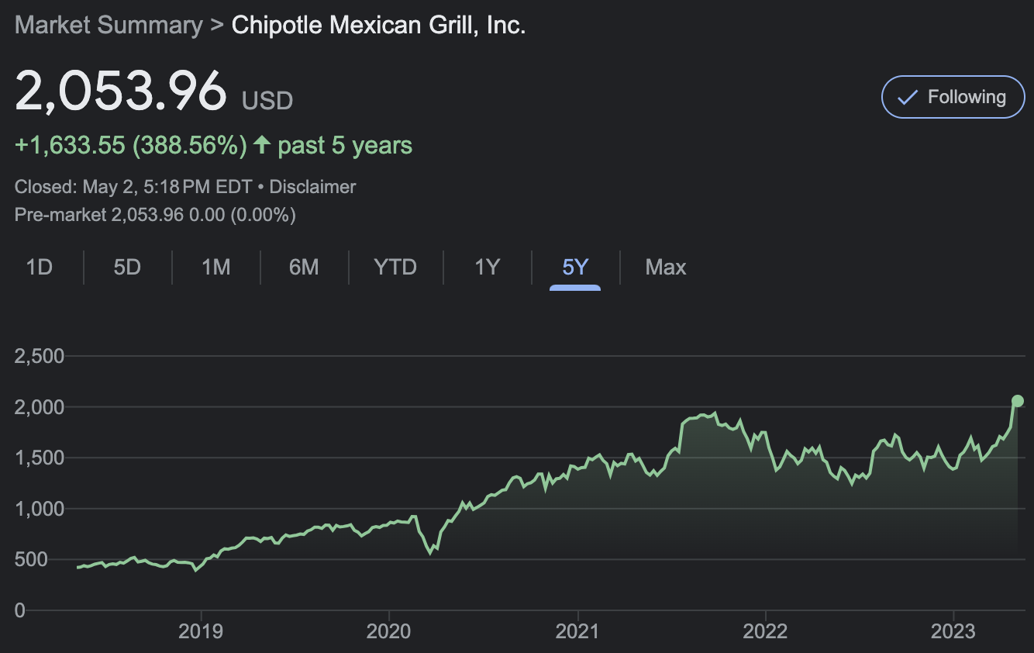The width and height of the screenshot is (1034, 653).
Task: Open the Market Summary breadcrumb link
Action: [109, 25]
